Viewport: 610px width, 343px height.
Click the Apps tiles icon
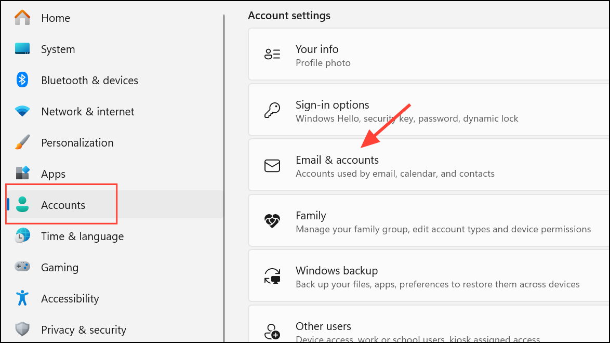(x=22, y=173)
